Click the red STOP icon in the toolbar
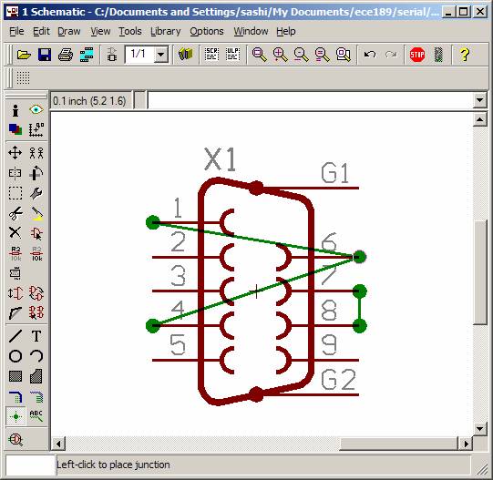The width and height of the screenshot is (493, 480). pyautogui.click(x=417, y=55)
